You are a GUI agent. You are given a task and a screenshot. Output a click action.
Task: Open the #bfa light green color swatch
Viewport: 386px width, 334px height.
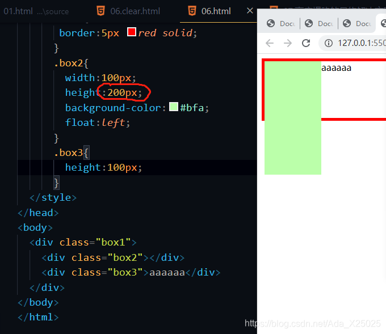174,107
